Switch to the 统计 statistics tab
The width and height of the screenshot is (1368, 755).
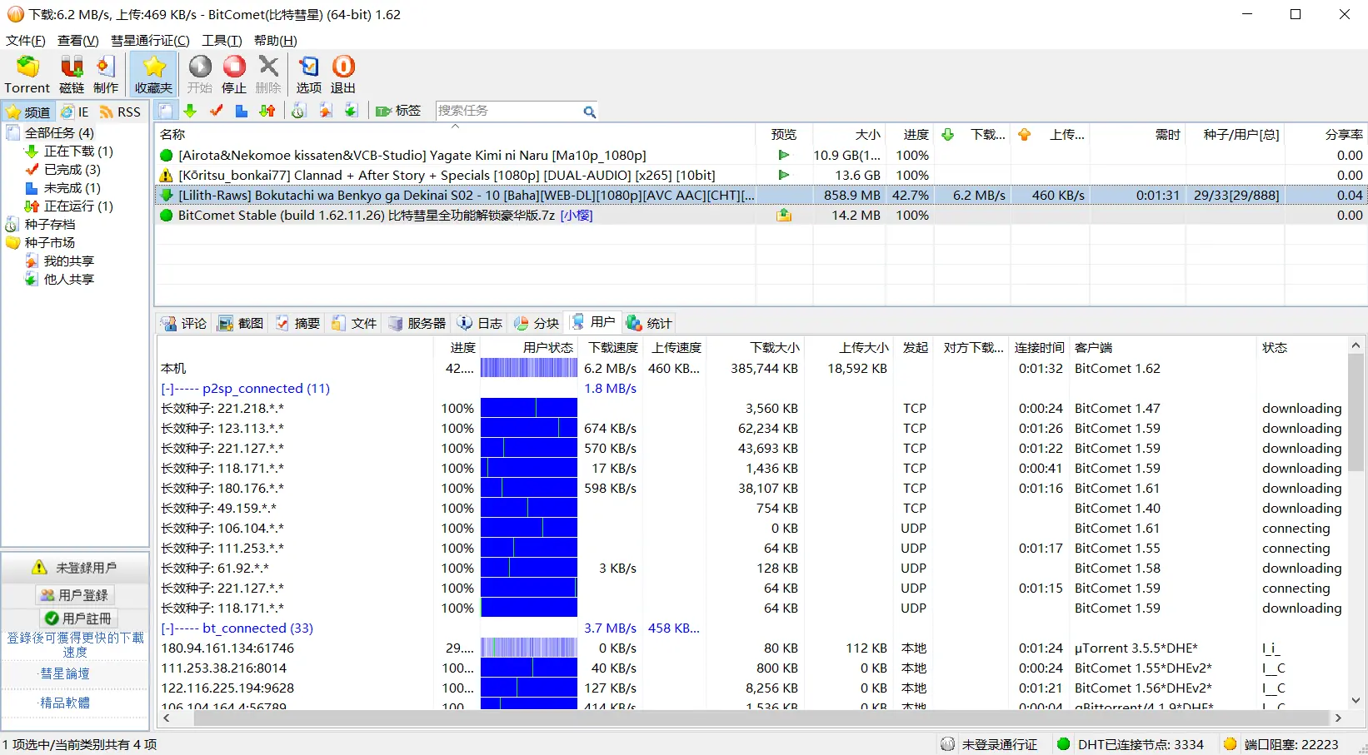pos(649,323)
